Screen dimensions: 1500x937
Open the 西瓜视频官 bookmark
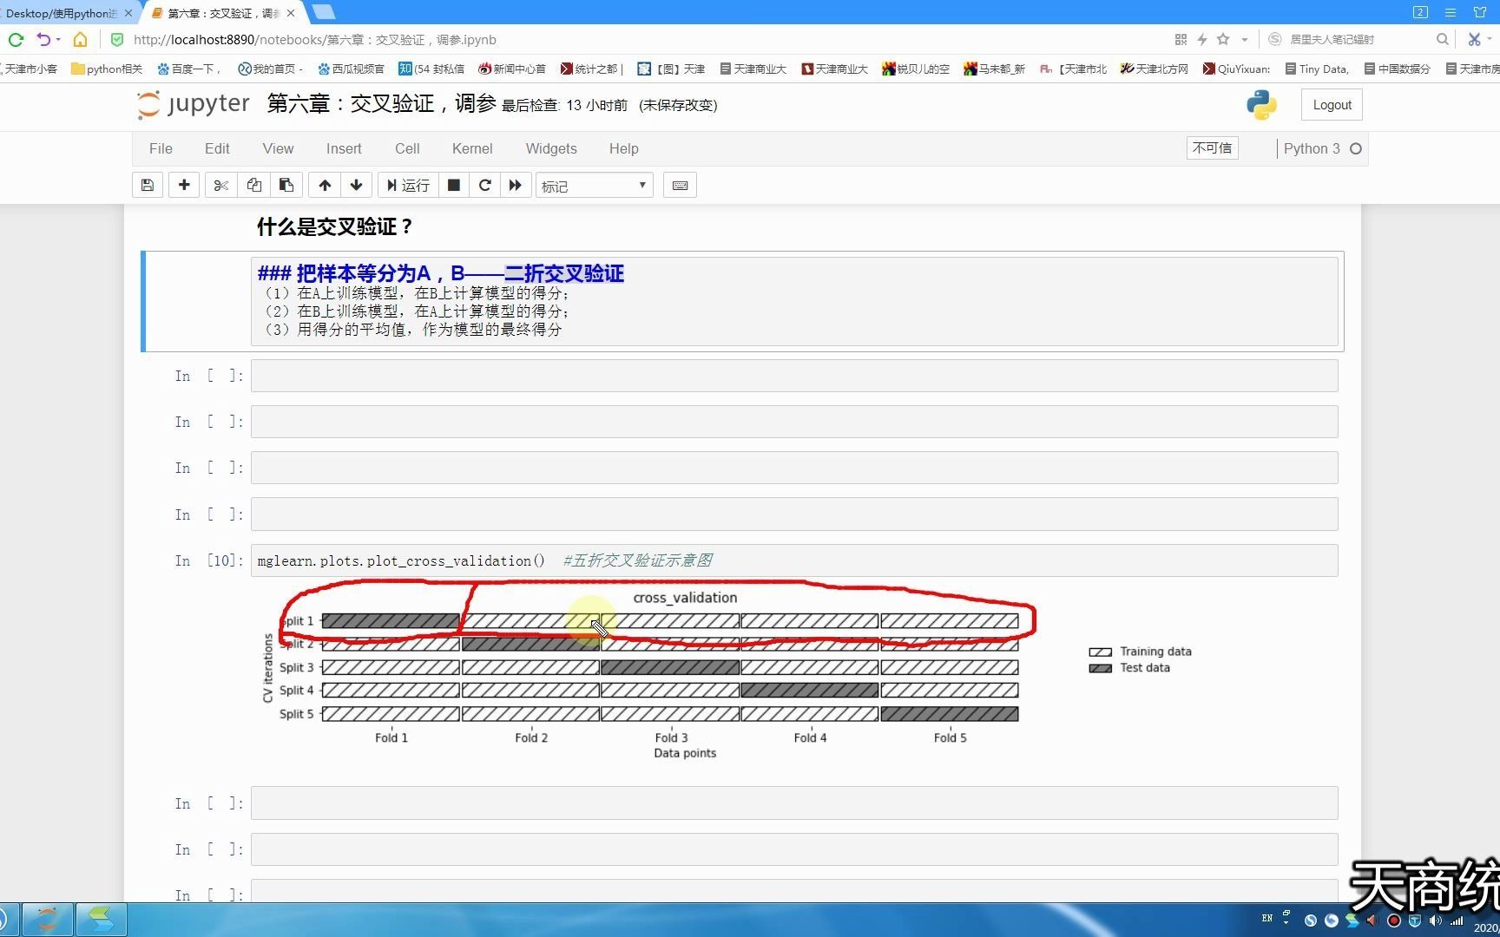(x=351, y=69)
